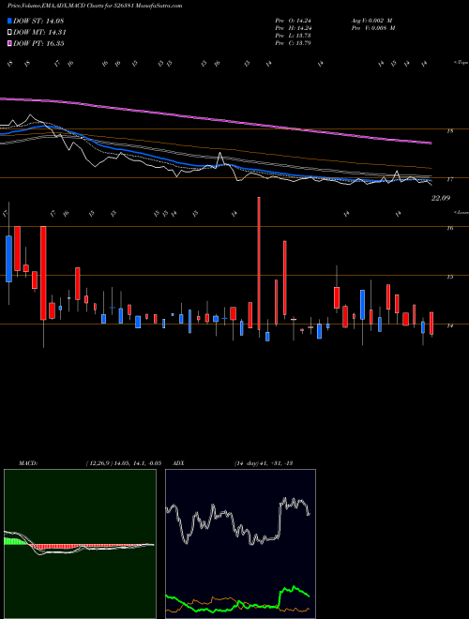Open the ADX indicator chart panel
This screenshot has width=469, height=619.
240,544
